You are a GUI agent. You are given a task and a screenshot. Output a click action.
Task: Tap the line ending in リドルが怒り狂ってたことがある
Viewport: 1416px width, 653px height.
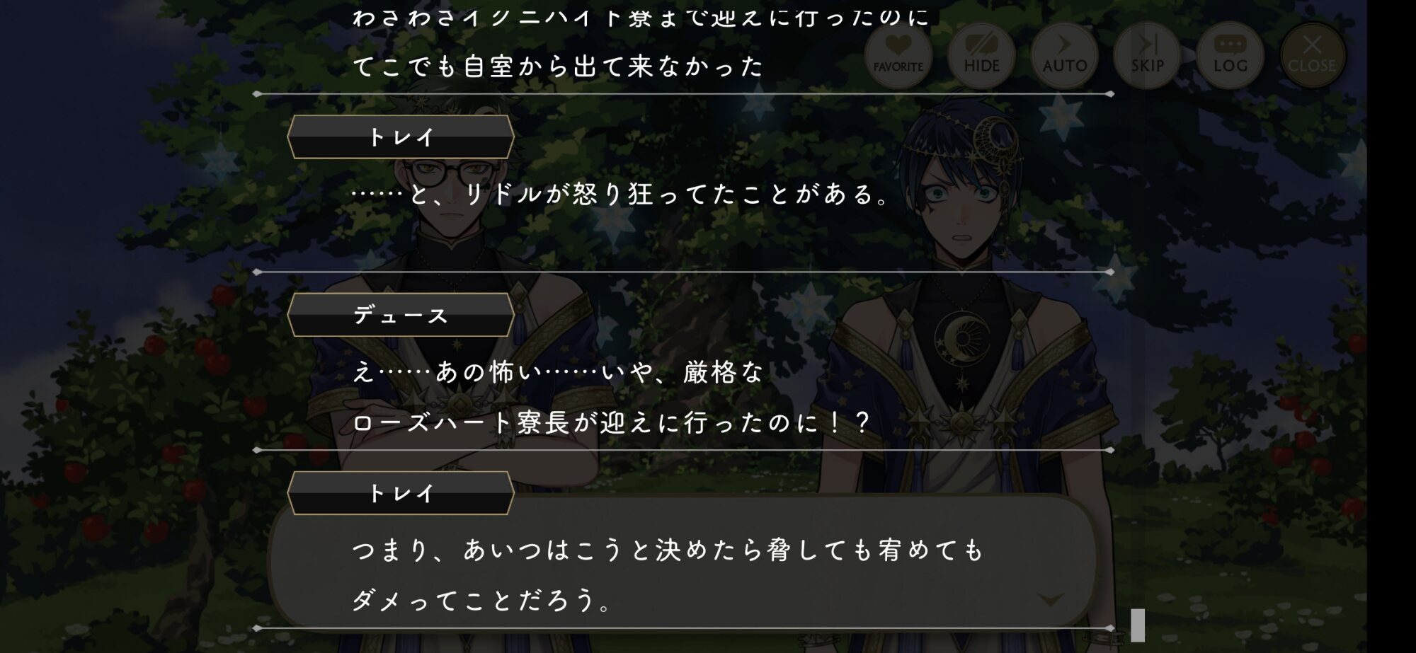620,194
